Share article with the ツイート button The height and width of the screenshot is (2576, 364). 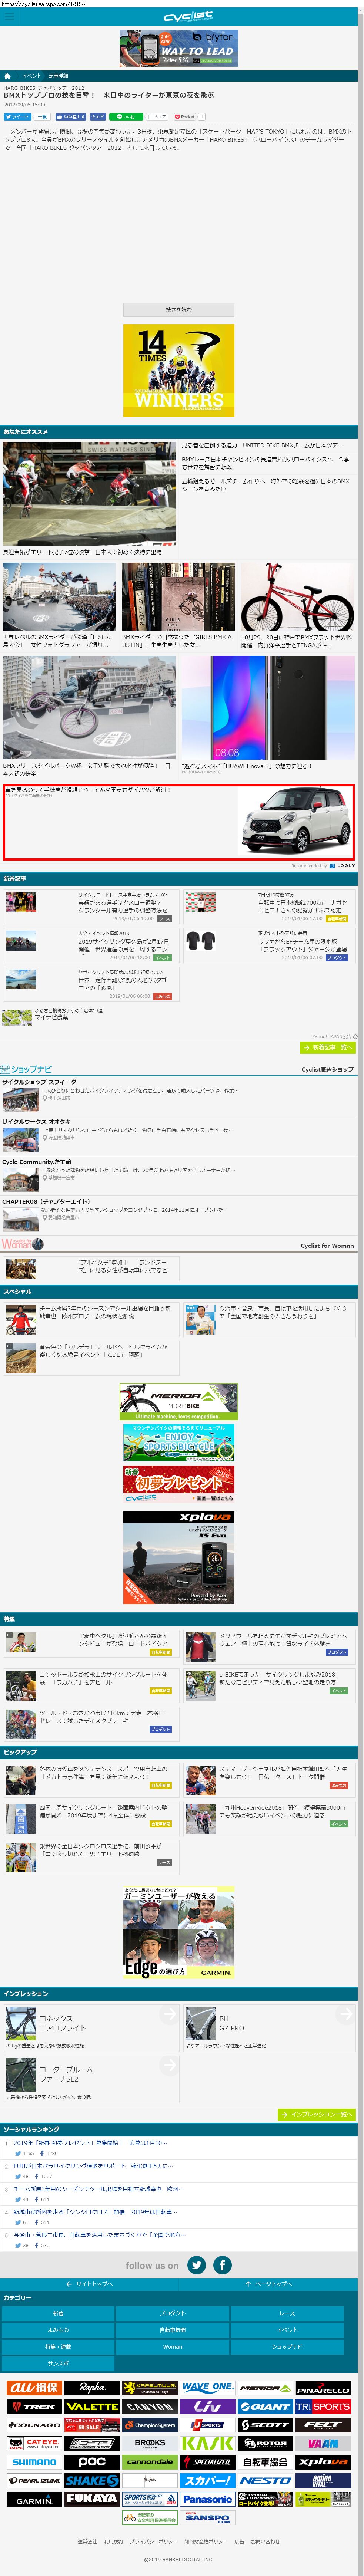point(17,117)
